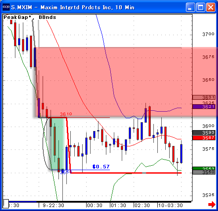Screen dimensions: 218x211
Task: Click the blue scroll bar segment at bottom
Action: pos(22,202)
